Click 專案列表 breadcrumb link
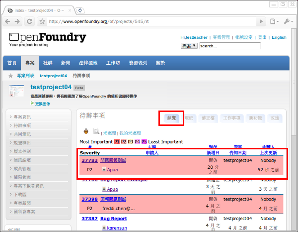The height and width of the screenshot is (232, 298). point(25,76)
